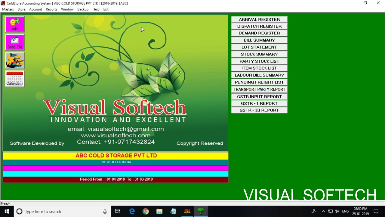The width and height of the screenshot is (385, 217).
Task: Click the NEW DELHI, INDIA text
Action: coord(116,162)
